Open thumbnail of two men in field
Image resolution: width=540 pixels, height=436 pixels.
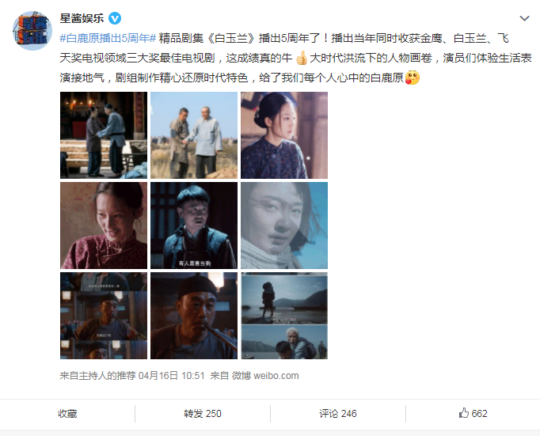(194, 135)
